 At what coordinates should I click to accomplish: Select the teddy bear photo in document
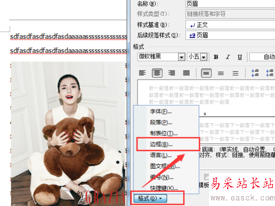pos(68,134)
